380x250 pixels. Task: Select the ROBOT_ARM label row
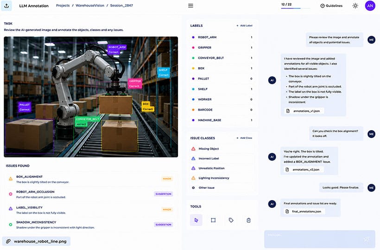point(222,37)
